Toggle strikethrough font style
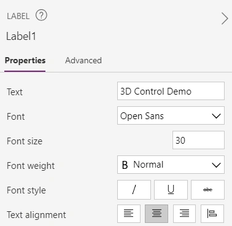 coord(207,190)
